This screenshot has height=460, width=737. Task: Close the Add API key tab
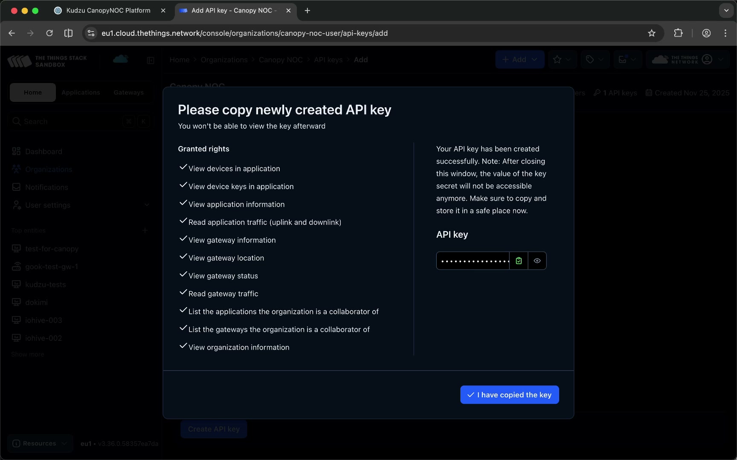[x=288, y=11]
